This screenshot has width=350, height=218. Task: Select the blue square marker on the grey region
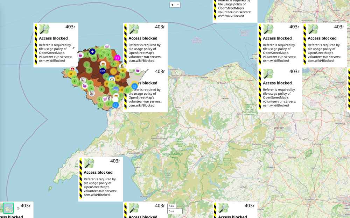tap(134, 86)
